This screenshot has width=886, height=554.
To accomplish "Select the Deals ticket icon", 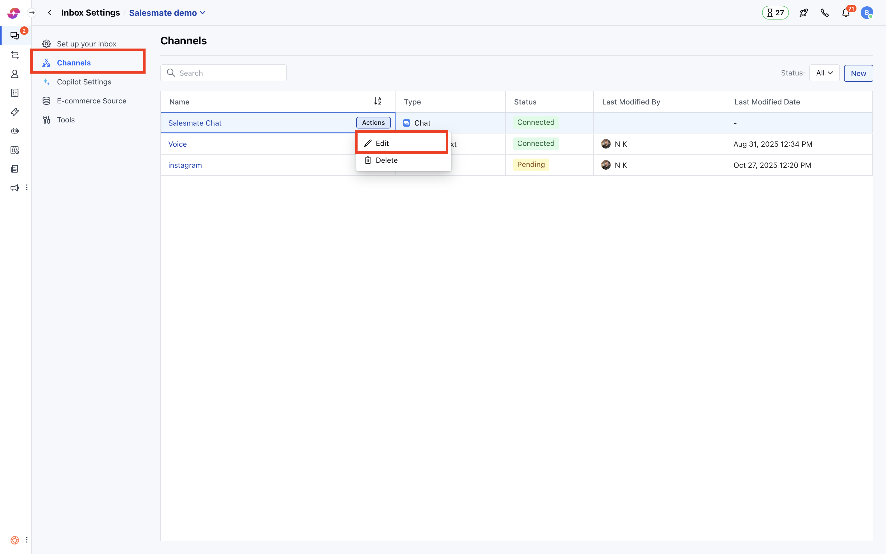I will 15,112.
